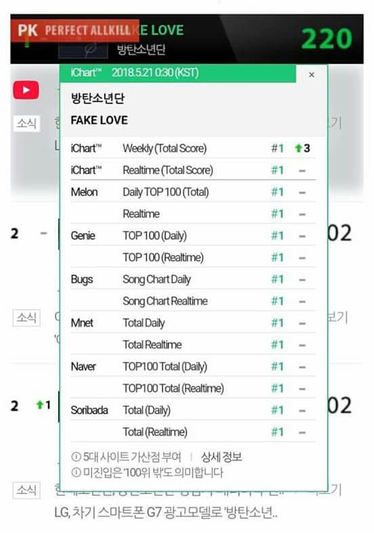Click the middle 소식 news tag

(x=26, y=318)
